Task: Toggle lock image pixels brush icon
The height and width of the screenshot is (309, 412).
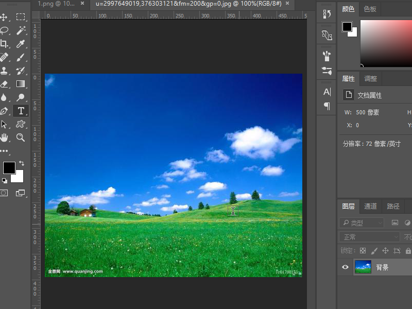Action: point(374,251)
